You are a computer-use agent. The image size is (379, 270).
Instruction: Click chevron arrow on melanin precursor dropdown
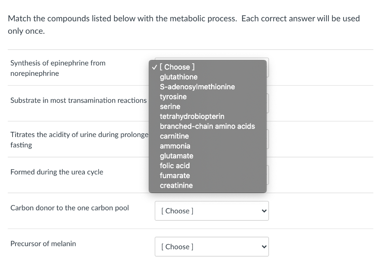coord(264,247)
